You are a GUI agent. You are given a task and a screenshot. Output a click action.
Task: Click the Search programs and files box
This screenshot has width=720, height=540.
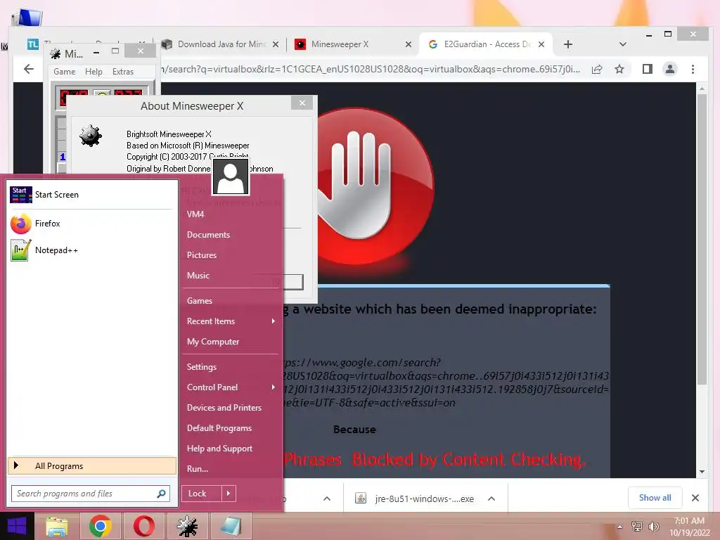pyautogui.click(x=91, y=494)
